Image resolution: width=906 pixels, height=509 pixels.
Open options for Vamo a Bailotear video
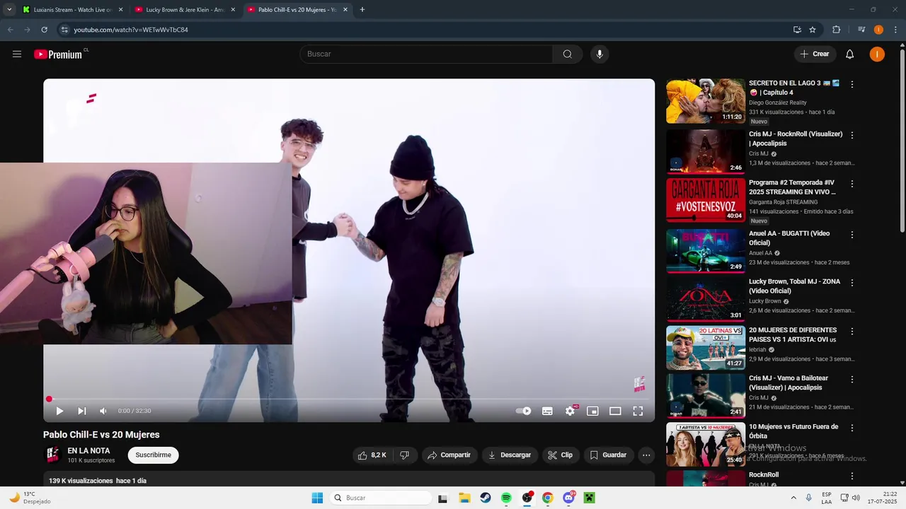click(852, 380)
